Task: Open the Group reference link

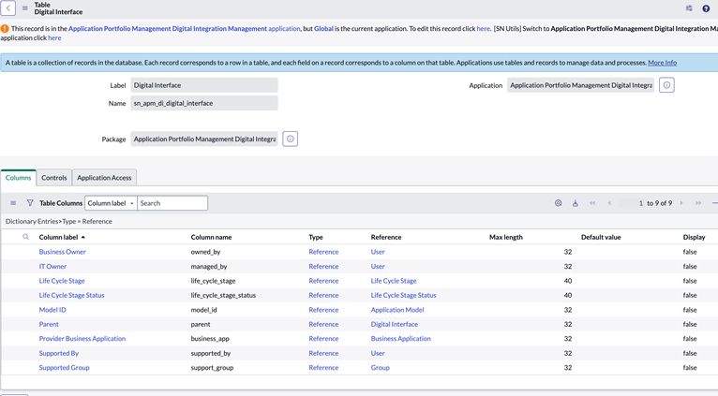Action: click(x=380, y=368)
